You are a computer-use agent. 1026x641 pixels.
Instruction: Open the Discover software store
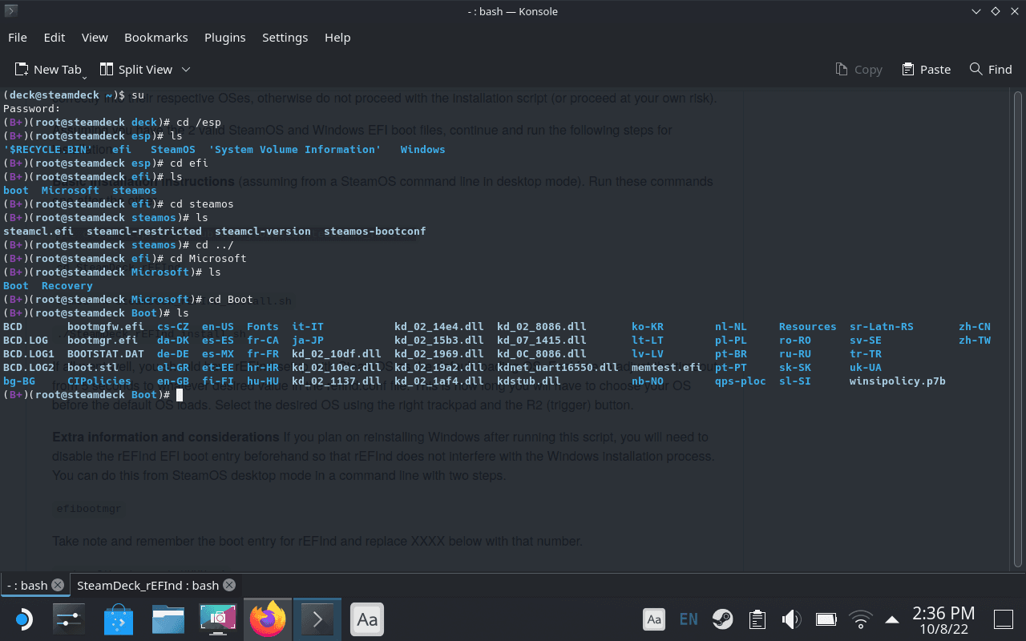(x=118, y=619)
